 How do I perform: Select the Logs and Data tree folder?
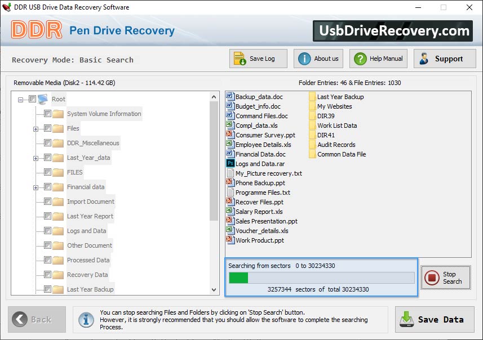[87, 231]
